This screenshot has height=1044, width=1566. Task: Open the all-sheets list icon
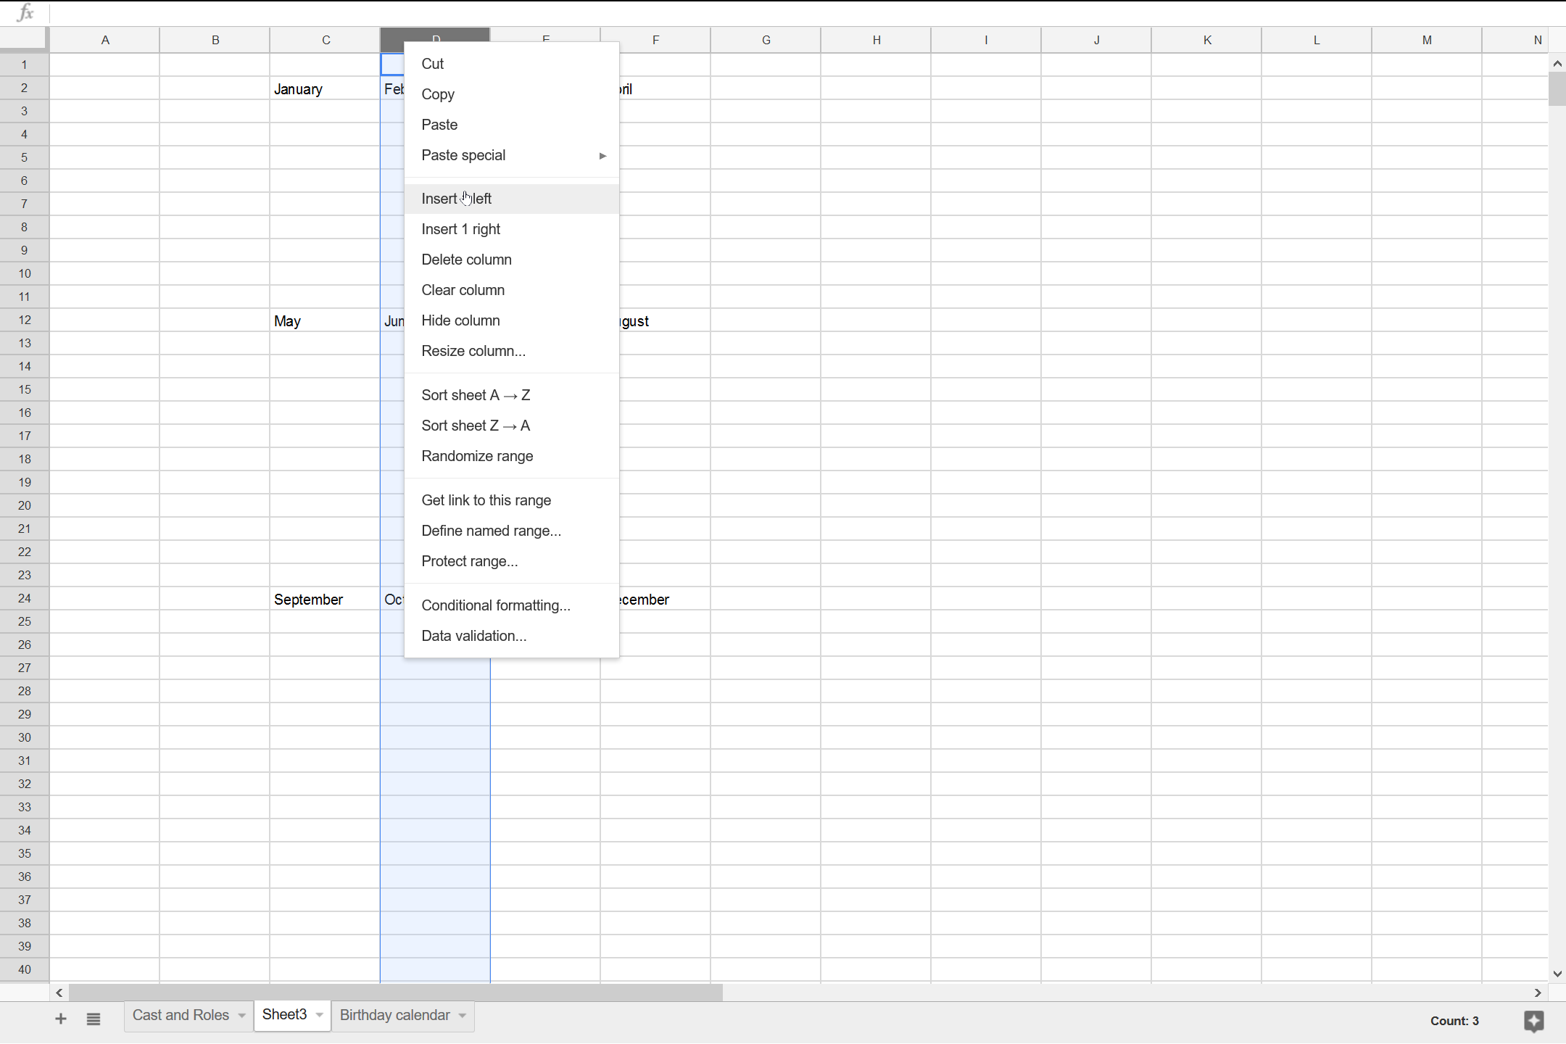tap(94, 1018)
